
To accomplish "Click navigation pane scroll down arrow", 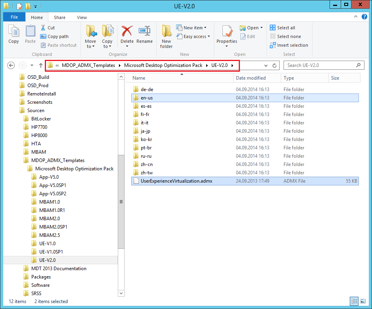I will [121, 293].
